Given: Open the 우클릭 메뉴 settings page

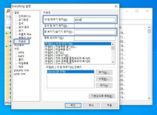Looking at the screenshot, I should (25, 34).
